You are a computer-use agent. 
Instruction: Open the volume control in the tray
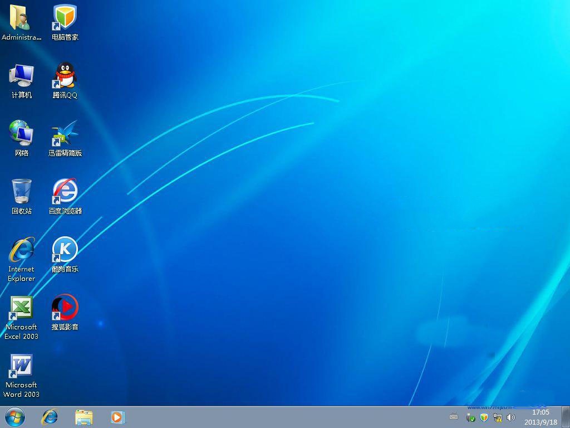[x=510, y=417]
